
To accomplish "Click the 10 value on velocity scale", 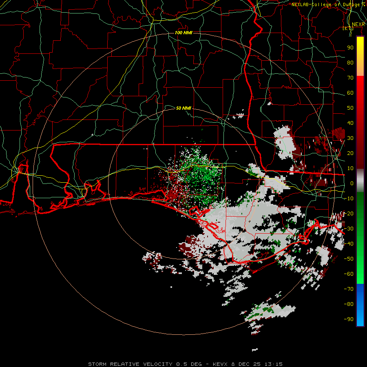I will point(350,168).
